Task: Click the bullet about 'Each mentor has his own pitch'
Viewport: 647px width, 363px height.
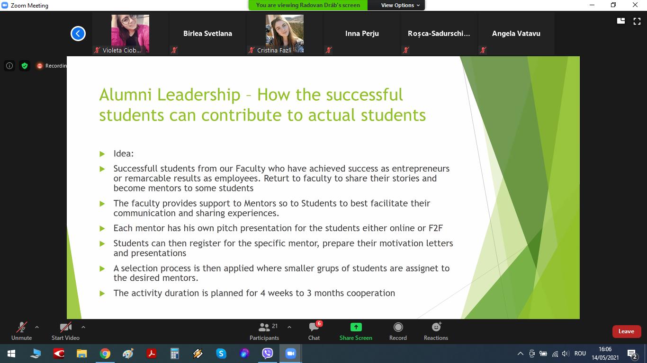Action: point(278,228)
